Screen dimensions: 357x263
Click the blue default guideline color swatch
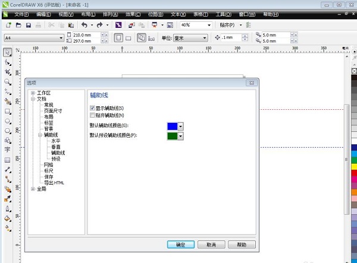click(x=173, y=126)
